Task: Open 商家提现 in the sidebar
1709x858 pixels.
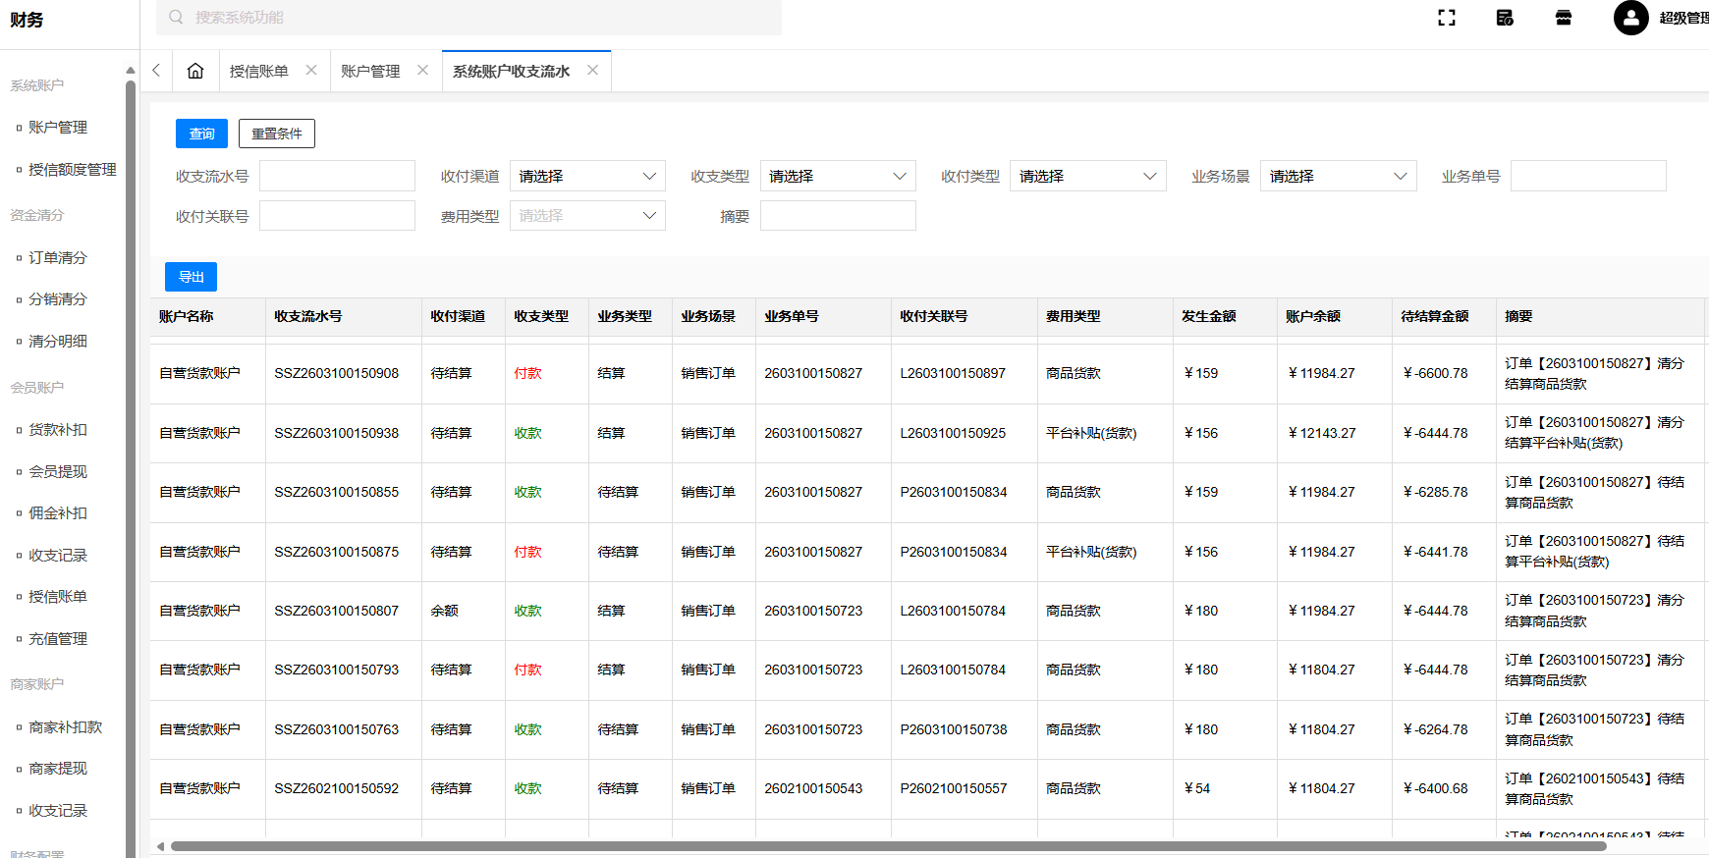Action: 58,769
